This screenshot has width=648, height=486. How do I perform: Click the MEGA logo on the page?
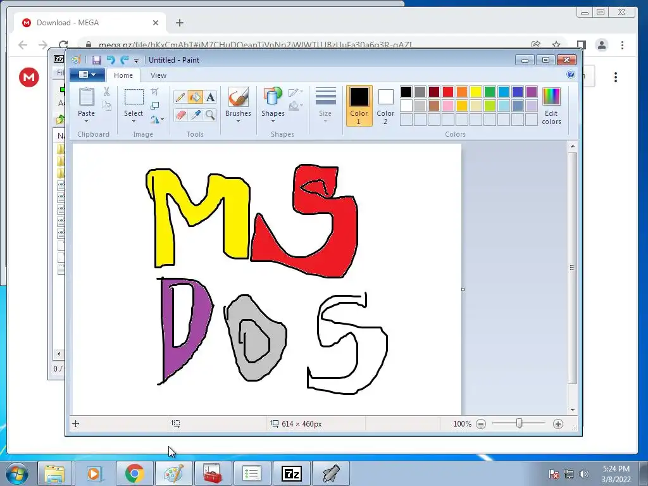point(29,77)
